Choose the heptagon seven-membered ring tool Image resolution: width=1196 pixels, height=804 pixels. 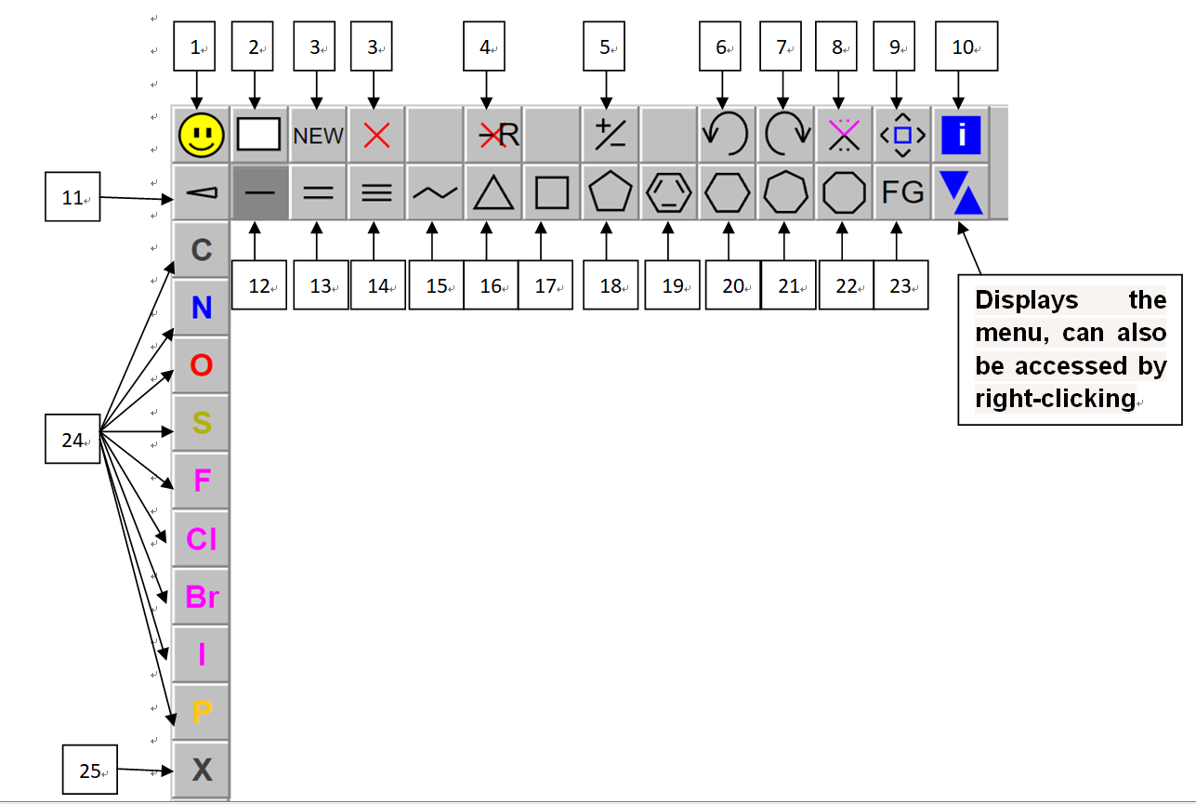[x=786, y=192]
